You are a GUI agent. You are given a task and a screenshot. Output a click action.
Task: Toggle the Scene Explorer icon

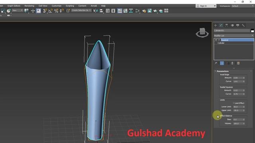click(x=108, y=11)
